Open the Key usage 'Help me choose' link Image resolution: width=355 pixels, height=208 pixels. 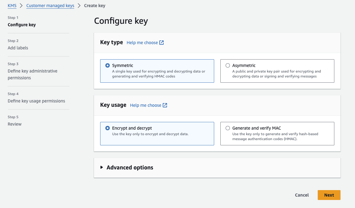tap(145, 105)
